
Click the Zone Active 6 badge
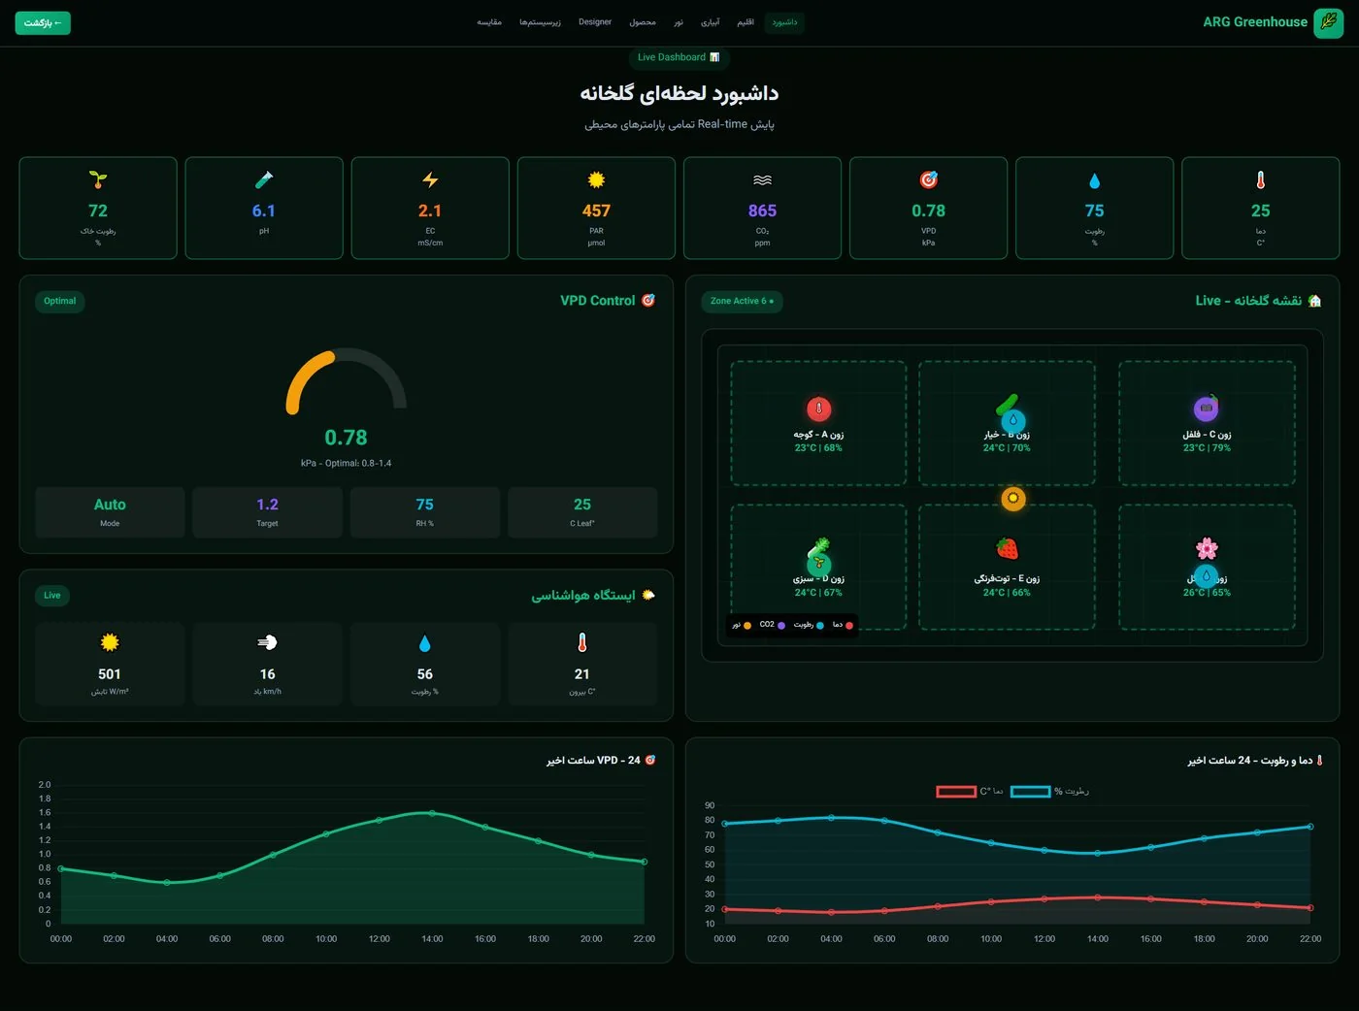[742, 301]
